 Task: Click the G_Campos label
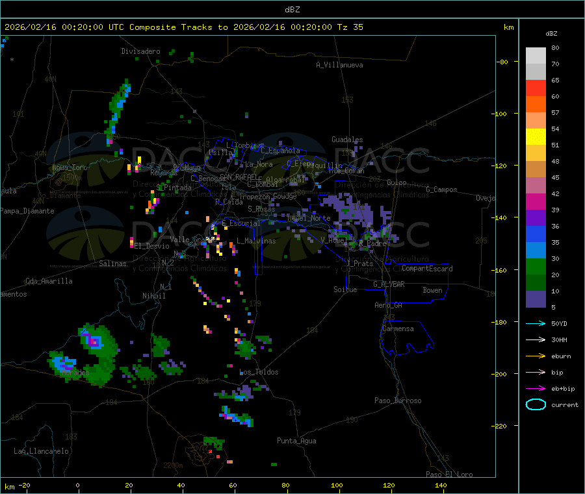tap(442, 190)
